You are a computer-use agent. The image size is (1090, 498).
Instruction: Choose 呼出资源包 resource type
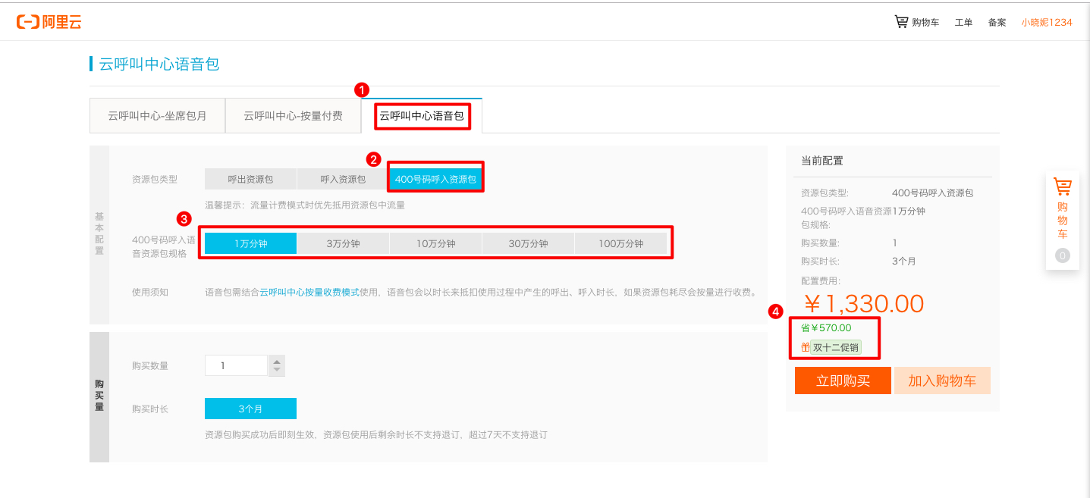click(x=250, y=179)
